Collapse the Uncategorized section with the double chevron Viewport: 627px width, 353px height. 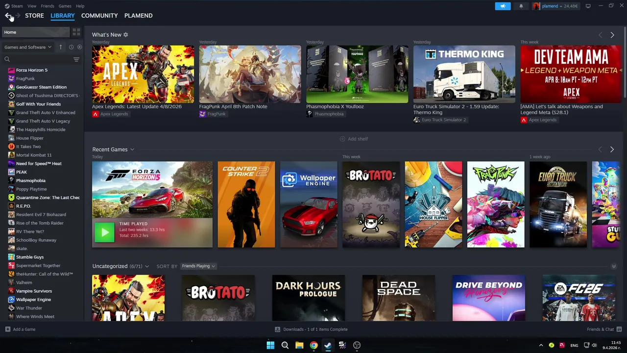[614, 266]
